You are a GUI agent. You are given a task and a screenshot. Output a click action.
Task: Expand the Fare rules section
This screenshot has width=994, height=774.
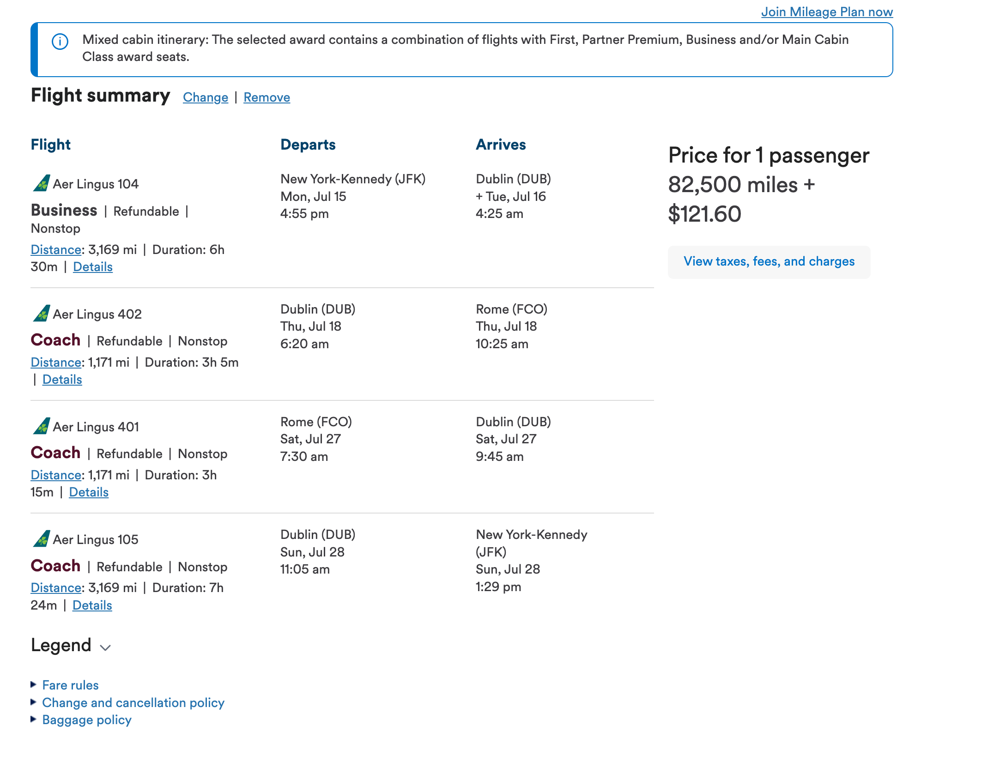click(x=70, y=685)
